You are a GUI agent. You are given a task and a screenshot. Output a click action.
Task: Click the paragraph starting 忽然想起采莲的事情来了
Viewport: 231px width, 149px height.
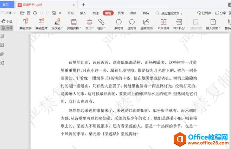click(129, 122)
